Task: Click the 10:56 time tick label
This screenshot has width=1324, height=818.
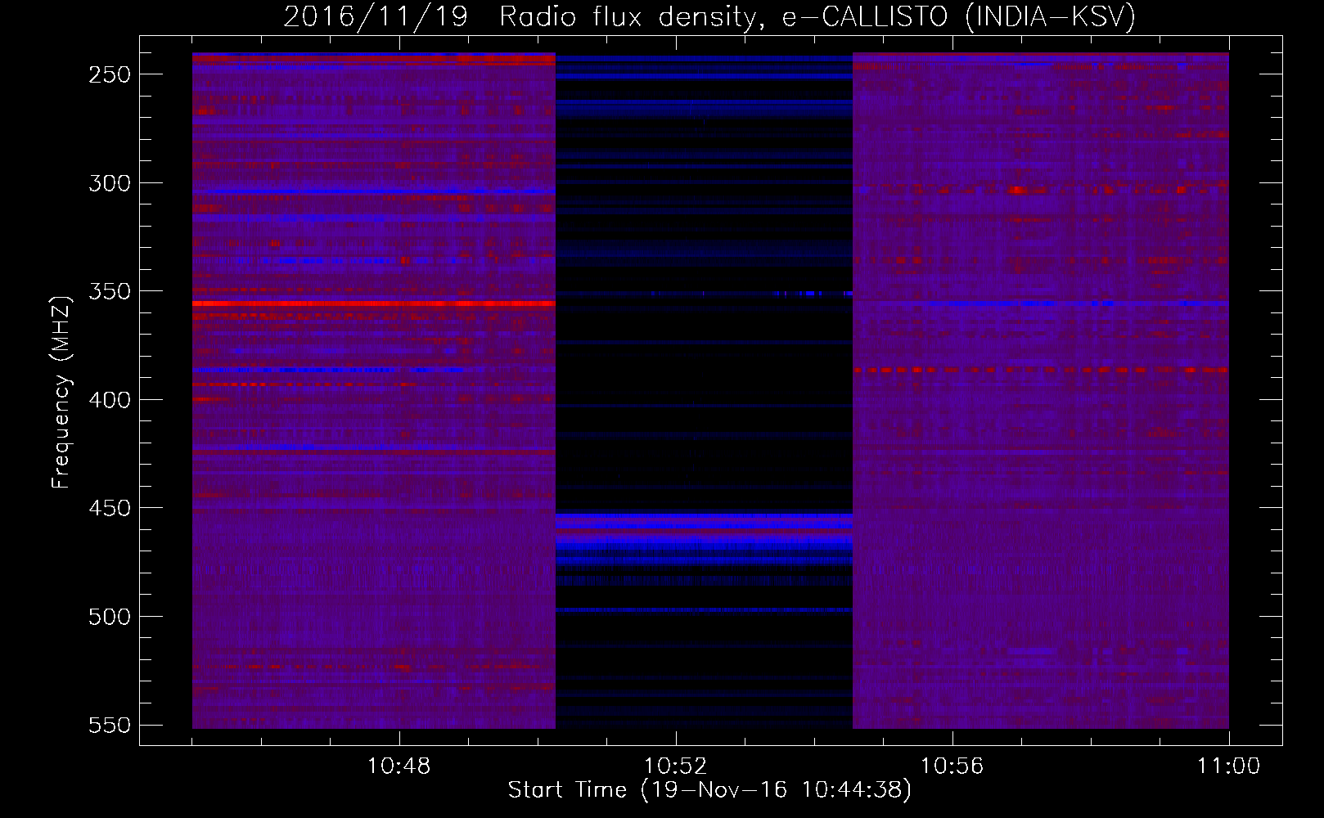Action: point(952,766)
